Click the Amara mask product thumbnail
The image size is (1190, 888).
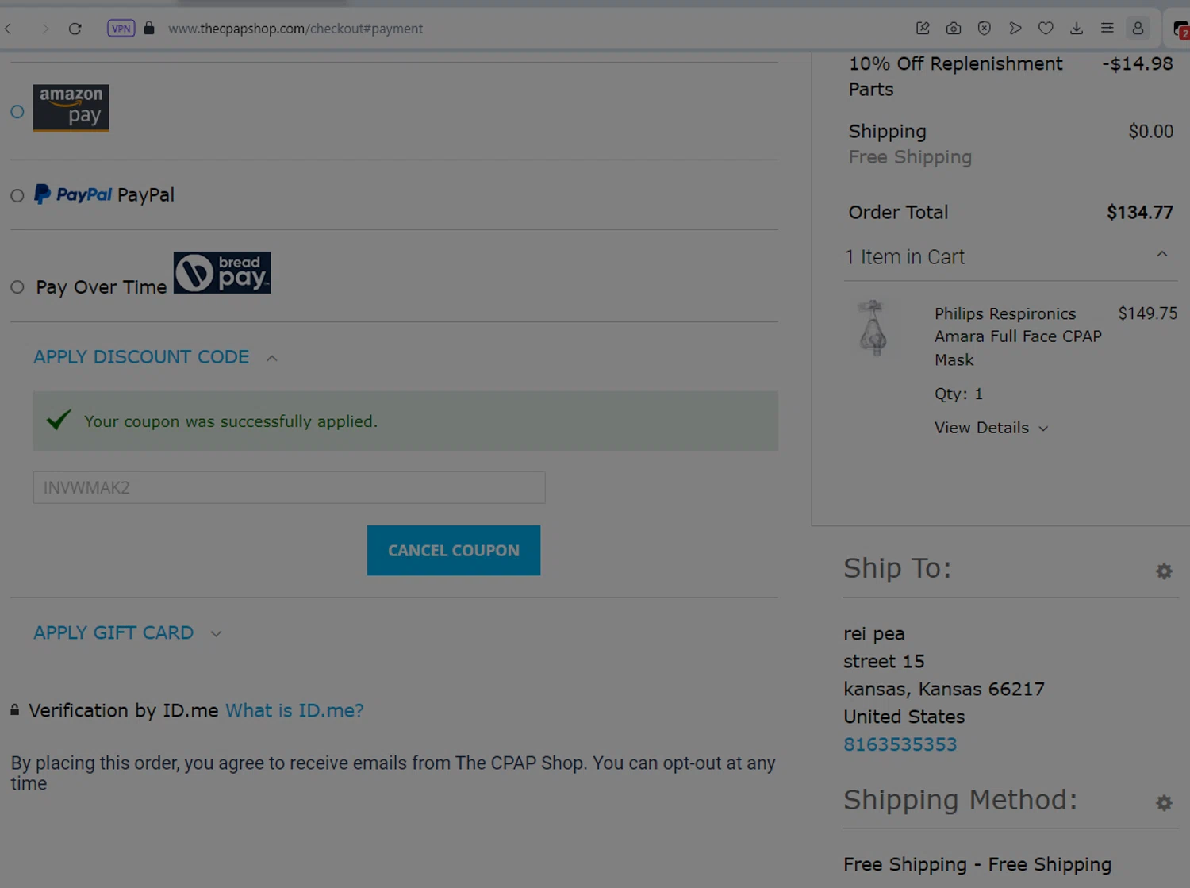point(873,328)
